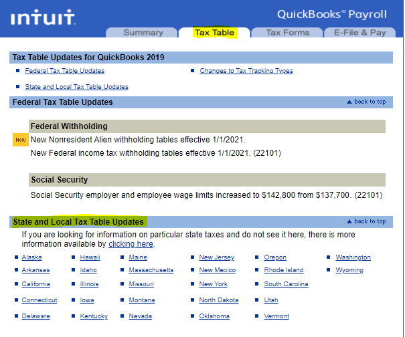
Task: Open the Idaho link
Action: point(88,270)
